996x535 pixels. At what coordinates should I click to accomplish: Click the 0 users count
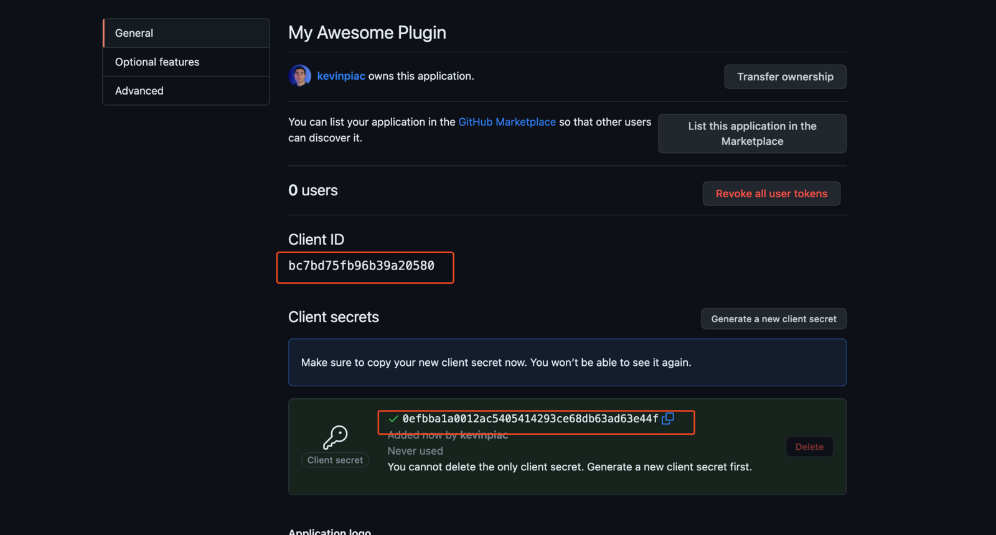pyautogui.click(x=312, y=190)
